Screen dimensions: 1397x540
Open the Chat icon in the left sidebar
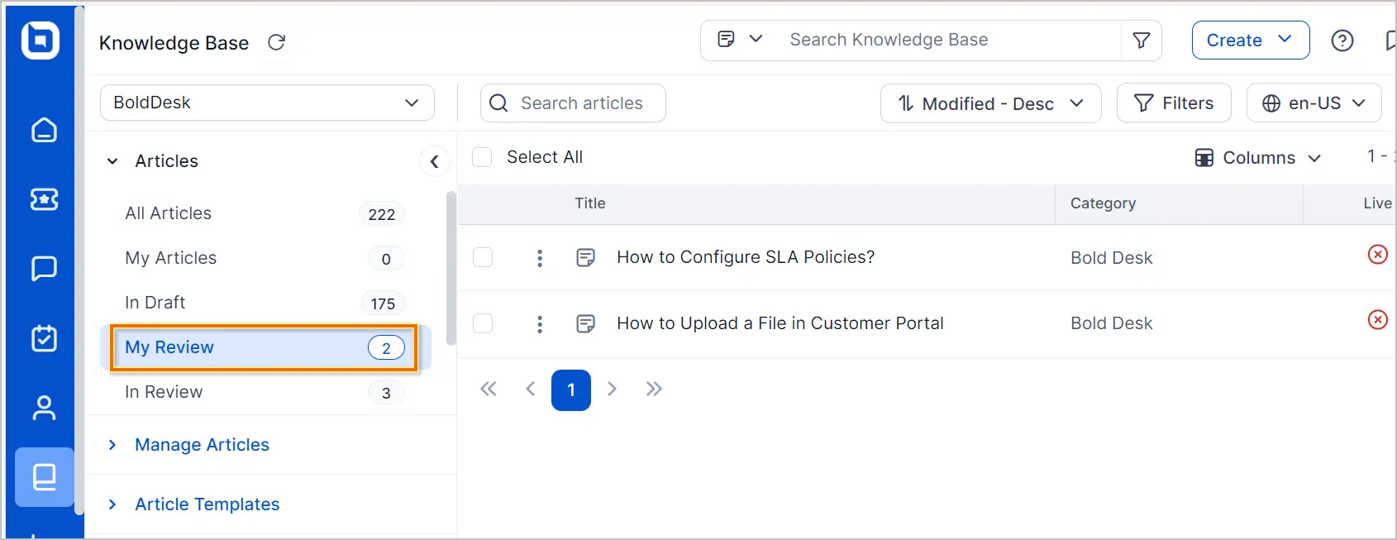coord(44,269)
